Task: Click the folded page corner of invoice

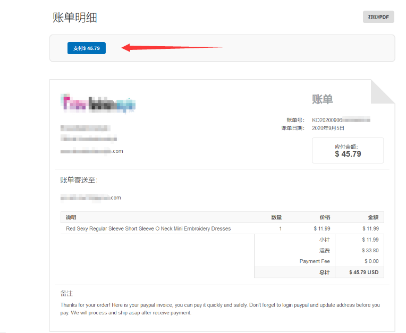Action: pos(383,91)
